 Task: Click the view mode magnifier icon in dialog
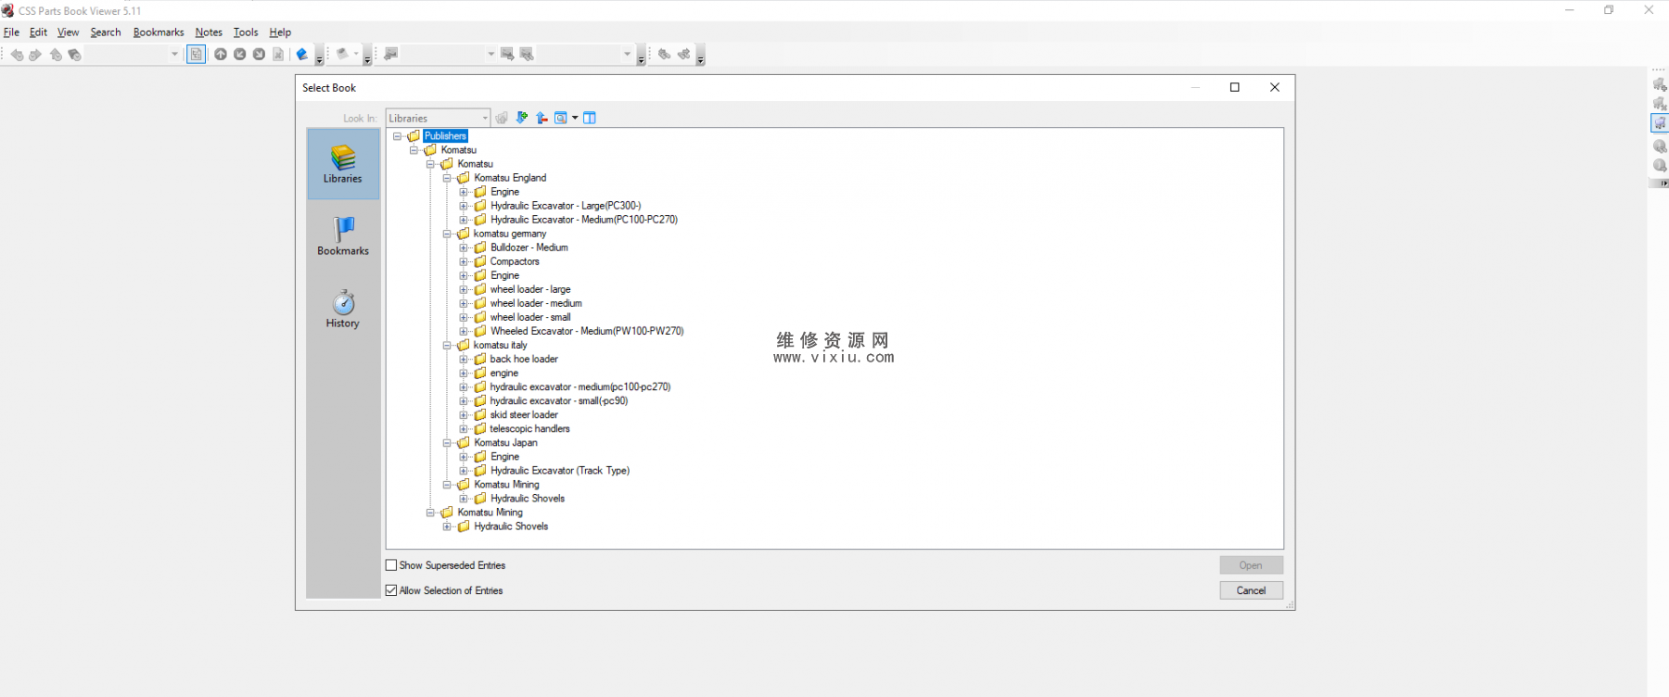coord(560,118)
